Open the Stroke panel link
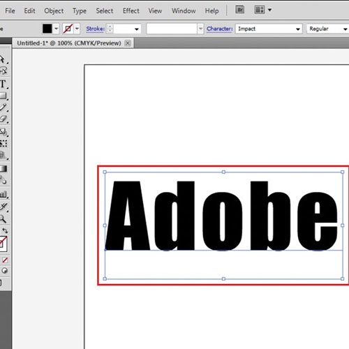The height and width of the screenshot is (349, 349). [95, 29]
